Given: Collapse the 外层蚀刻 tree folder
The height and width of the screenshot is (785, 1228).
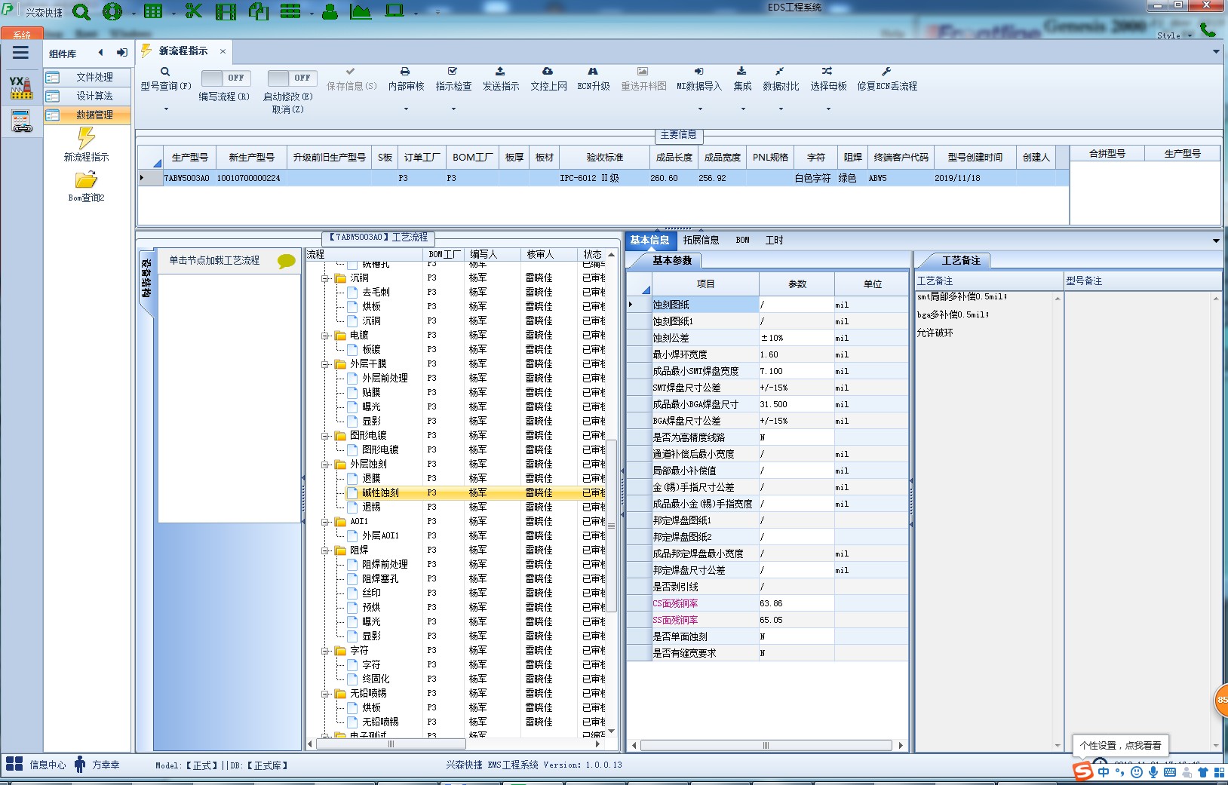Looking at the screenshot, I should click(326, 465).
